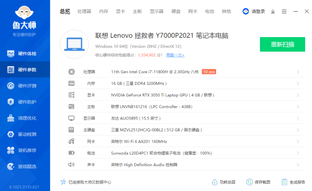
Task: Switch to the 总览 tab
Action: tap(65, 11)
